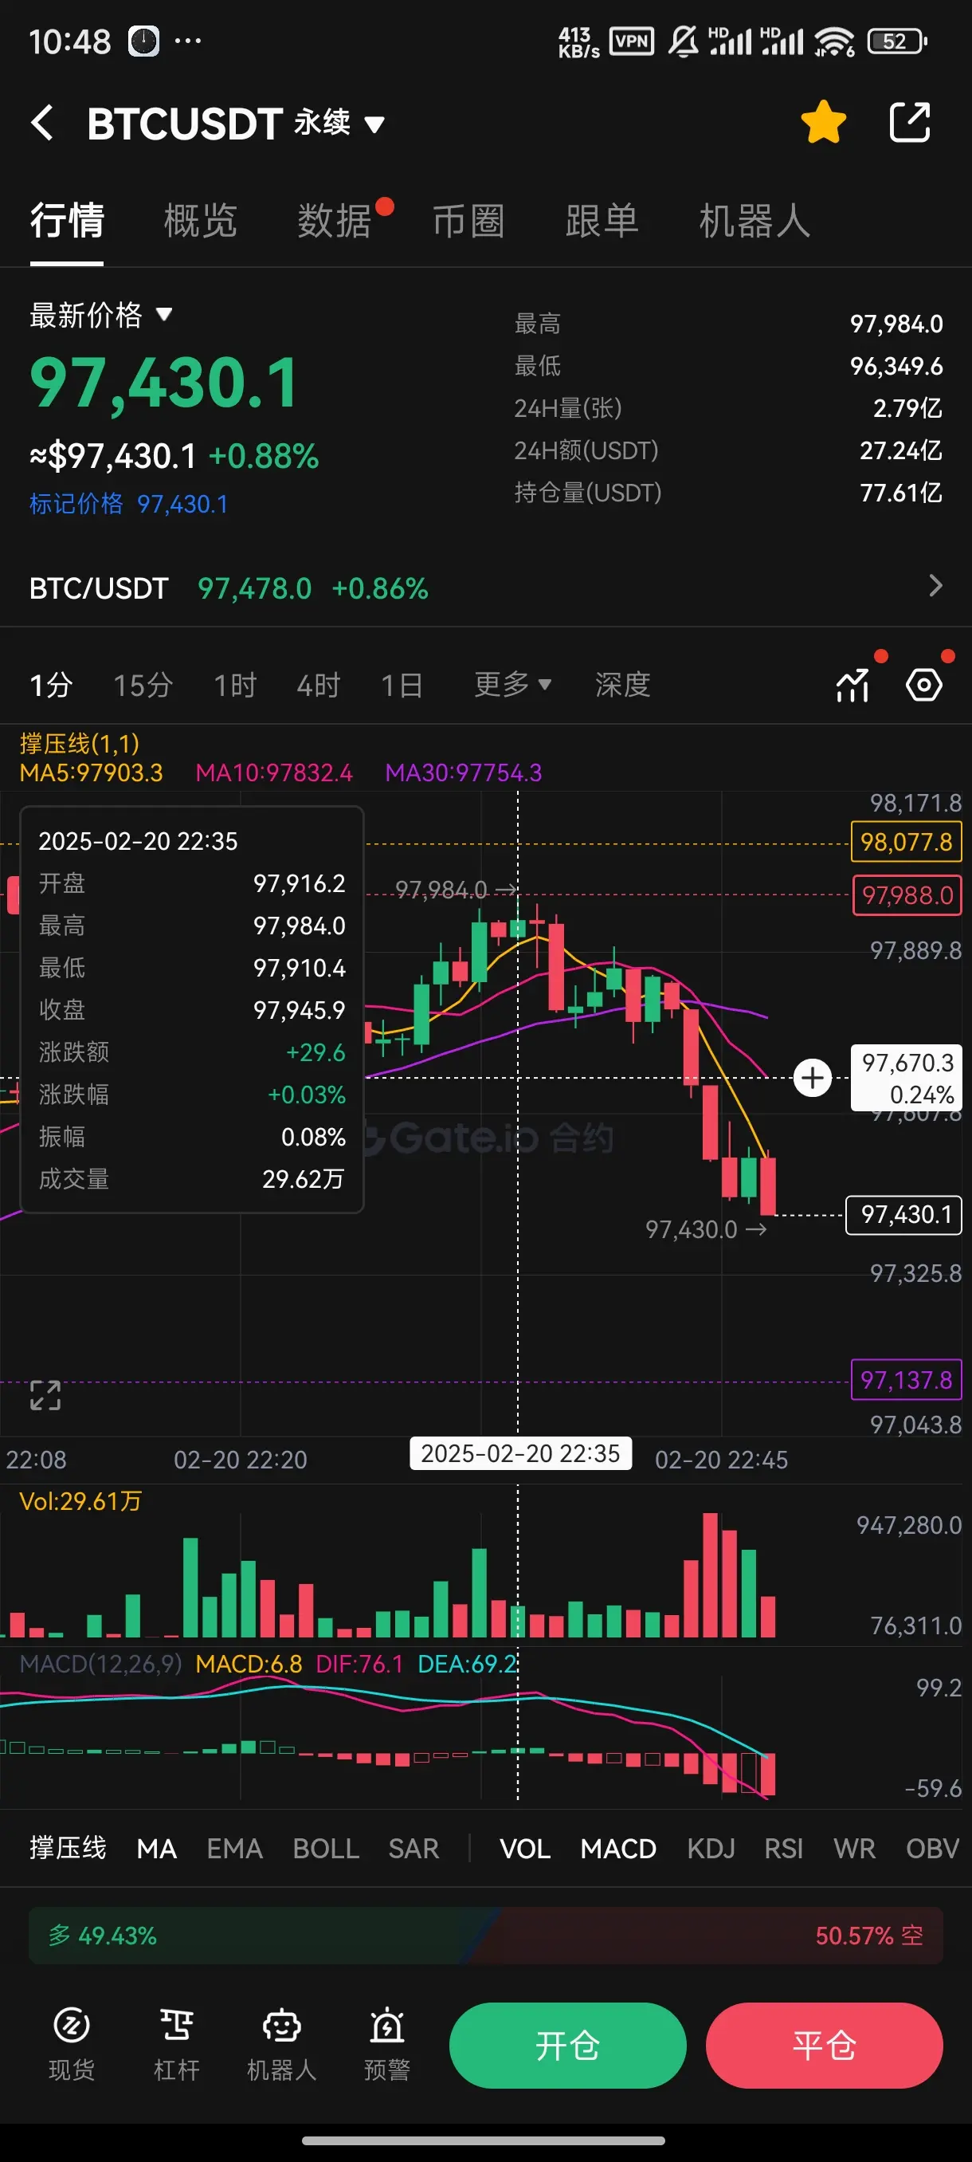Tap the MA30:97754.3 legend value
972x2162 pixels.
tap(464, 772)
